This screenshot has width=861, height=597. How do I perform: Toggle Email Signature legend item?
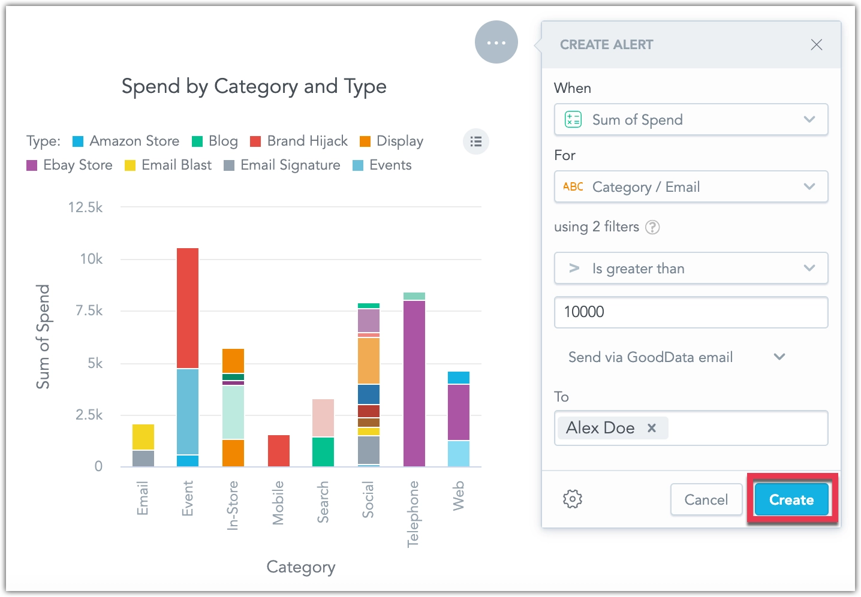click(282, 165)
